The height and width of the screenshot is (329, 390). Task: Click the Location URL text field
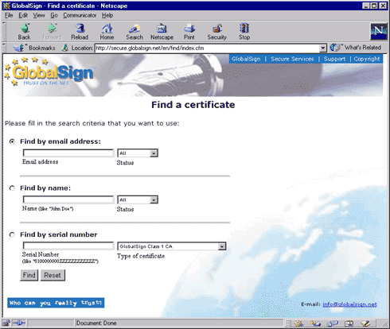[207, 48]
